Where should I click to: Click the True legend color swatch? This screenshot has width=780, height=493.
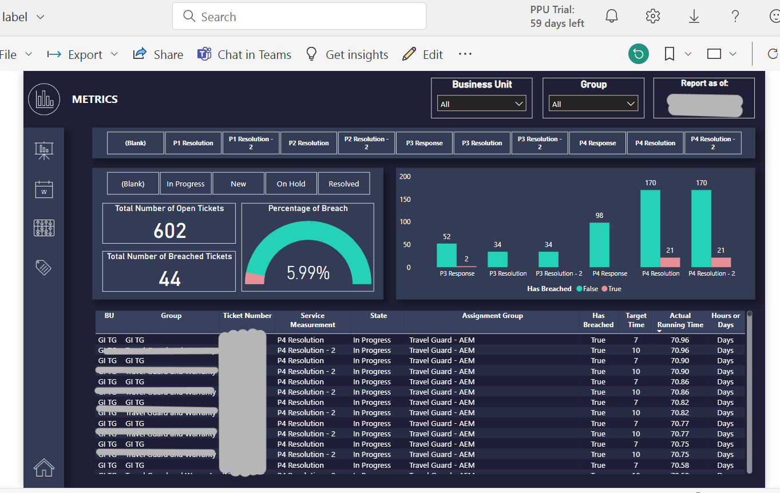[604, 289]
